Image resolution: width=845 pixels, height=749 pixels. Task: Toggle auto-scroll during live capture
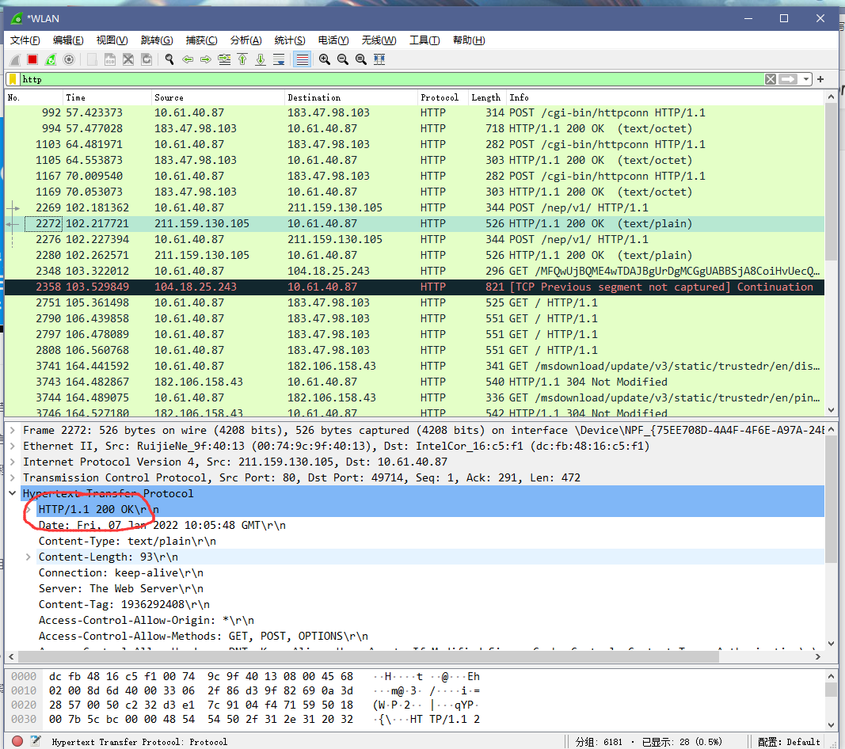click(280, 59)
